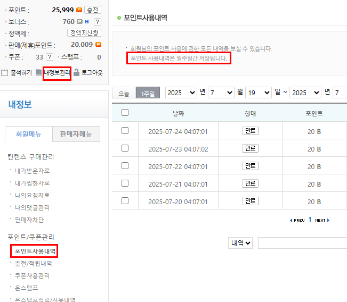Screen dimensions: 347x302
Task: Open 쿠폰사용관리 sidebar link
Action: click(x=32, y=276)
